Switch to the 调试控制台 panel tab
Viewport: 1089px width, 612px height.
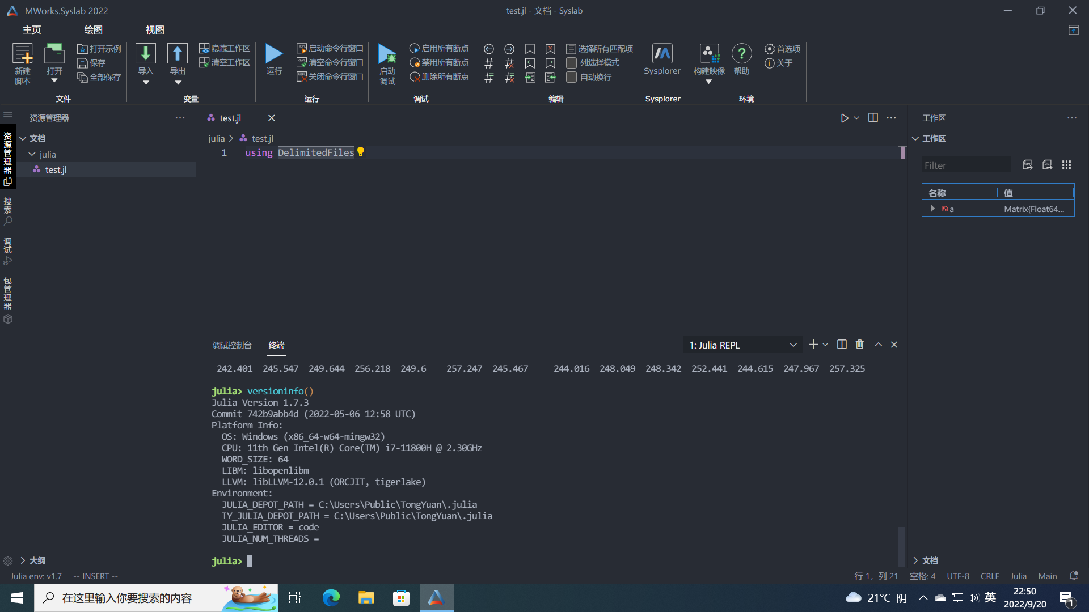tap(232, 345)
